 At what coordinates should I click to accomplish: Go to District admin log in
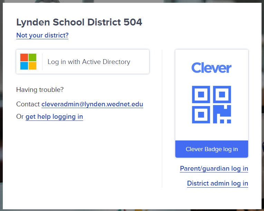pos(217,183)
